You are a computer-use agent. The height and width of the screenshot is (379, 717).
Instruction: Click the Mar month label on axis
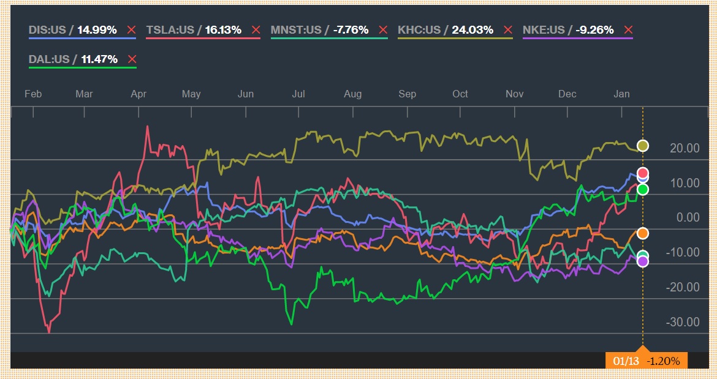coord(84,94)
